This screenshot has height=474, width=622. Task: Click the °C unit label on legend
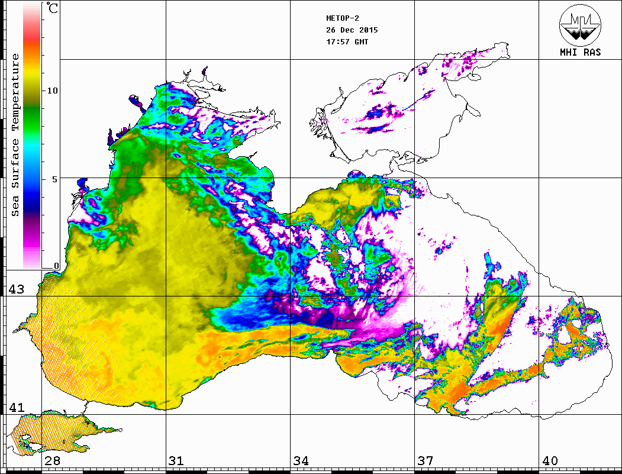[52, 8]
